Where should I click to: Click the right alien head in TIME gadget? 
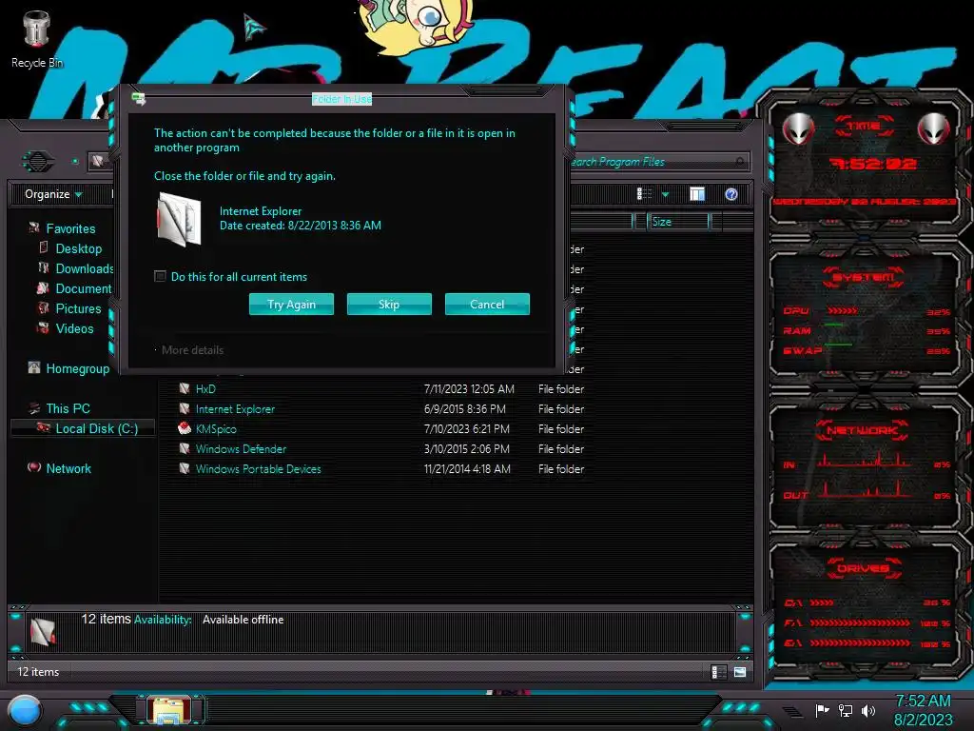tap(934, 129)
